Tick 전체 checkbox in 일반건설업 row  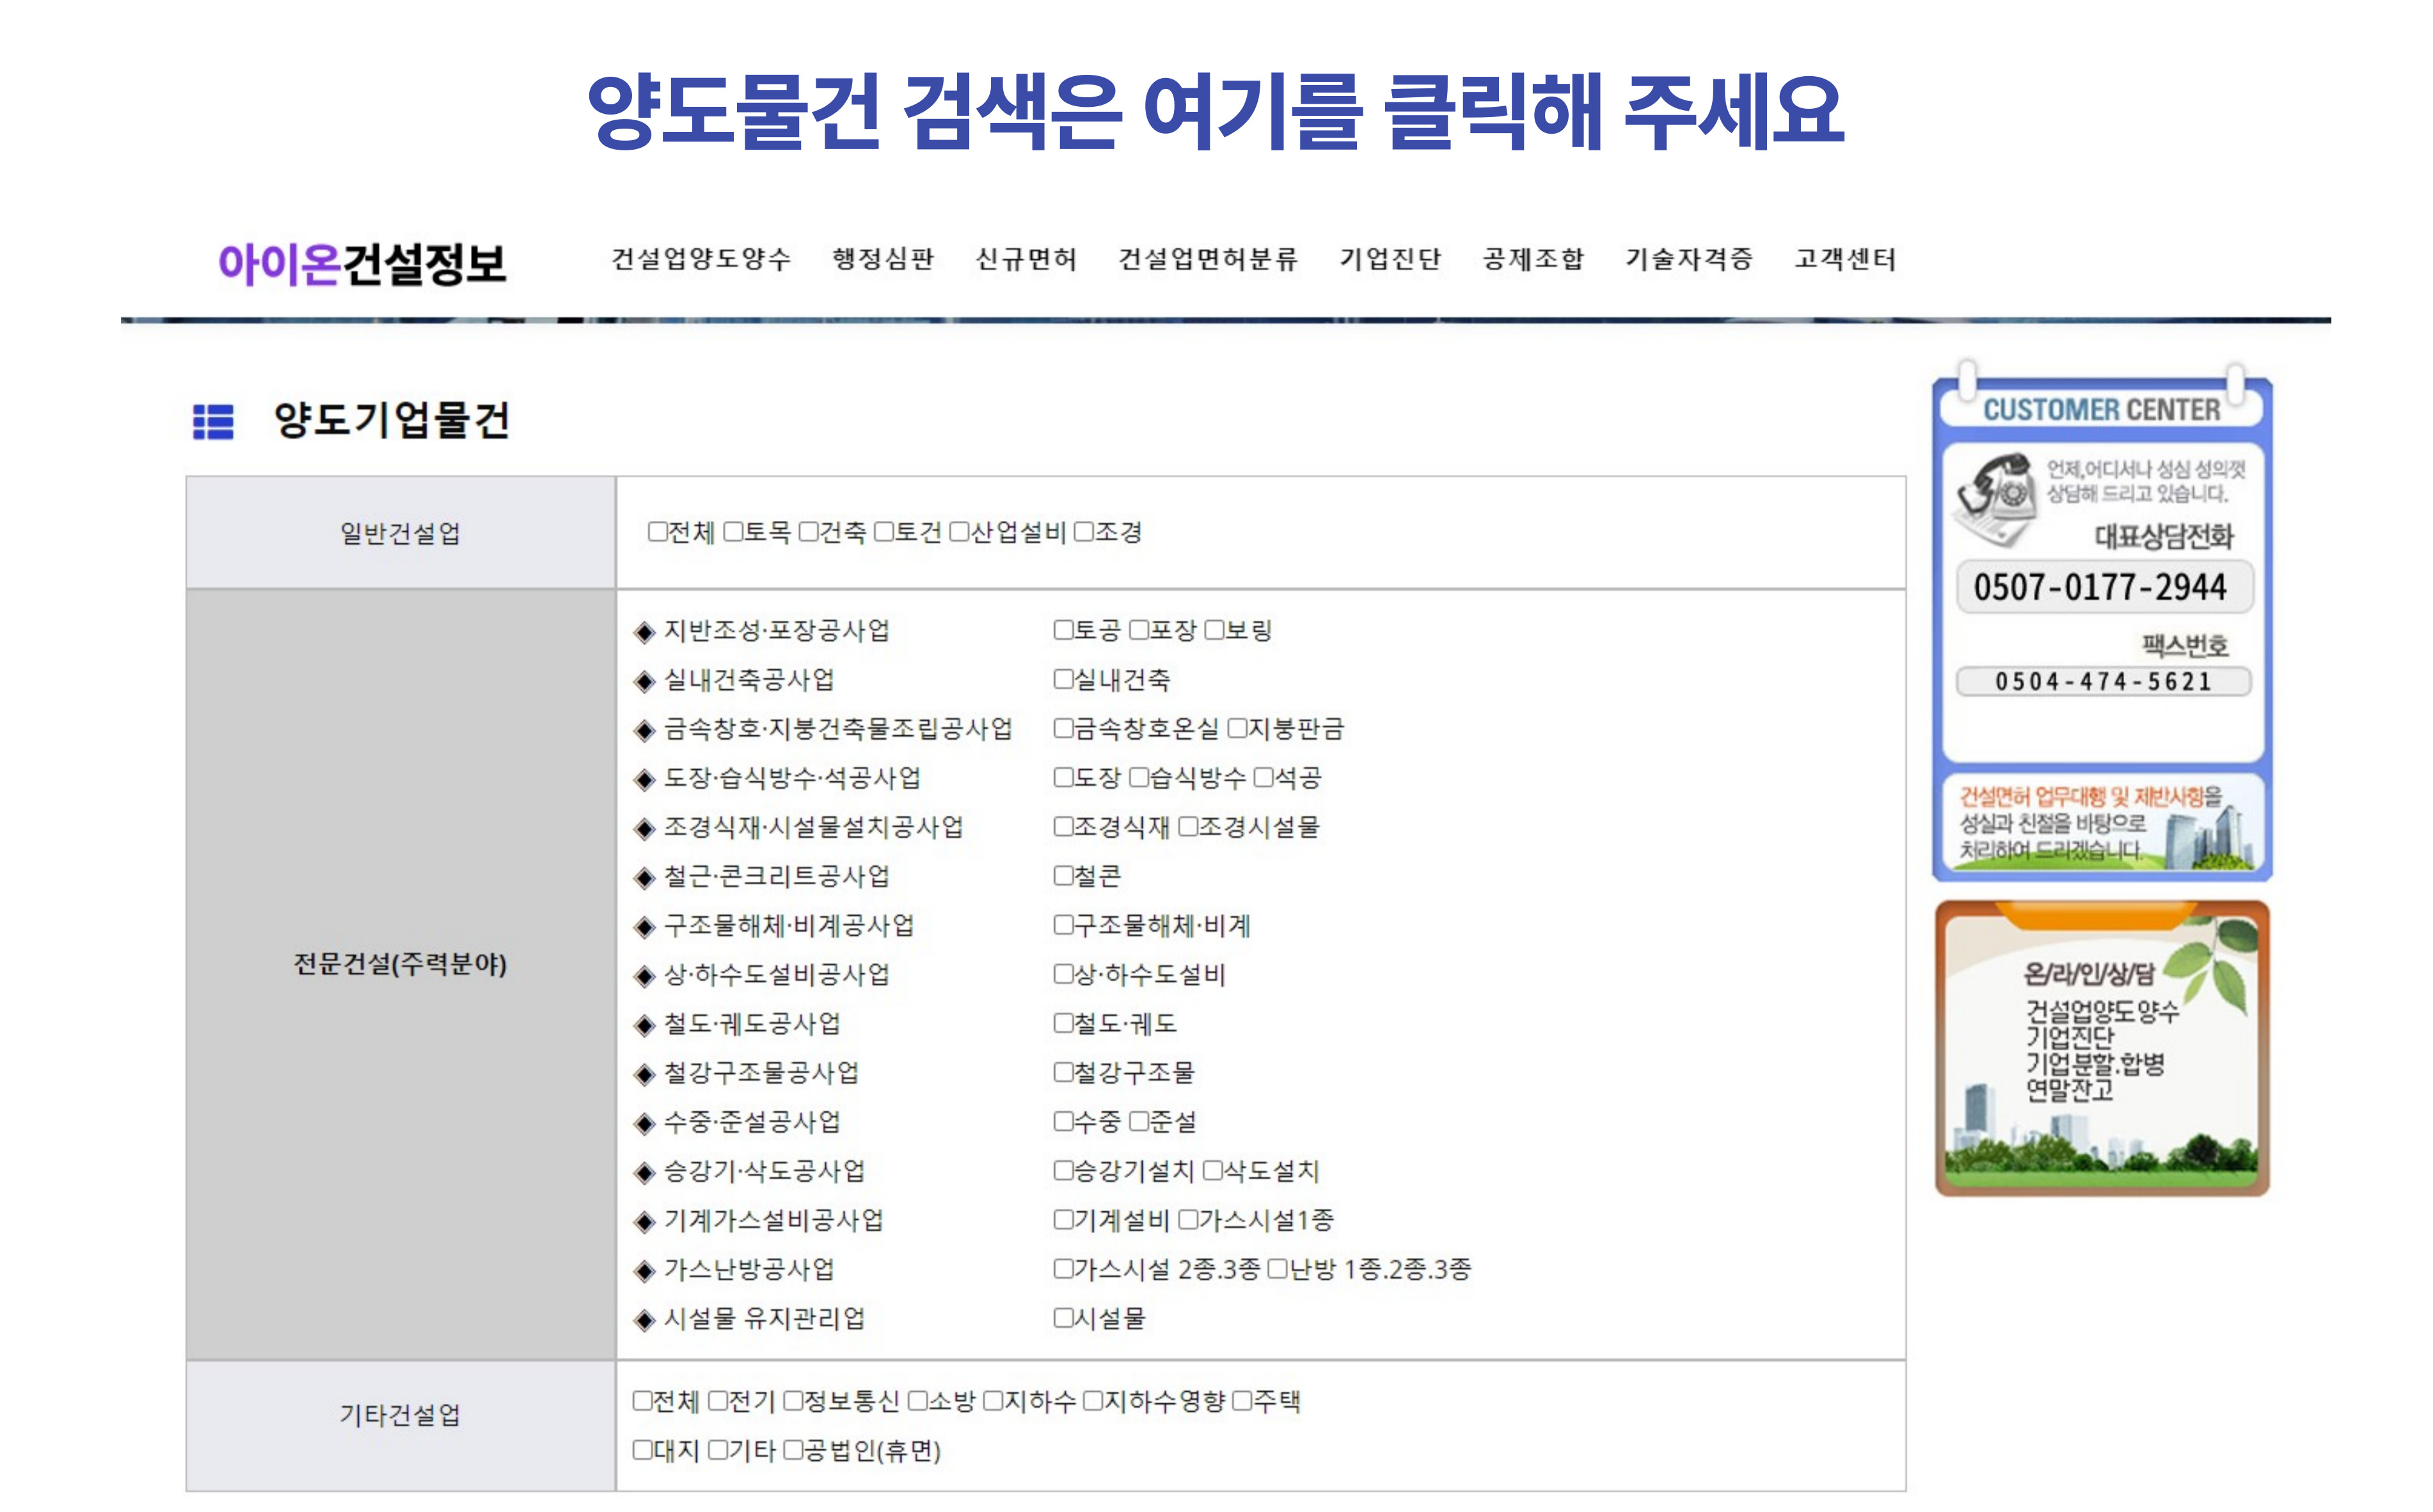[657, 531]
